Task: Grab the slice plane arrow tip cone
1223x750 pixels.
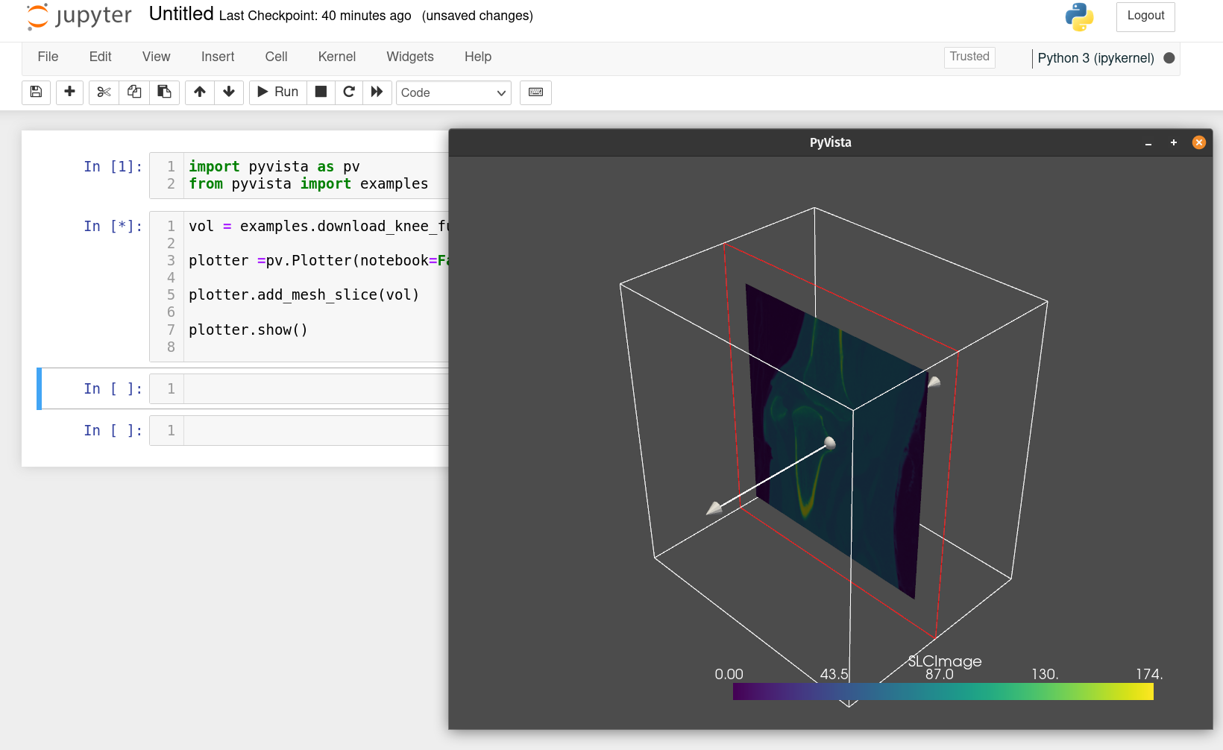Action: 714,508
